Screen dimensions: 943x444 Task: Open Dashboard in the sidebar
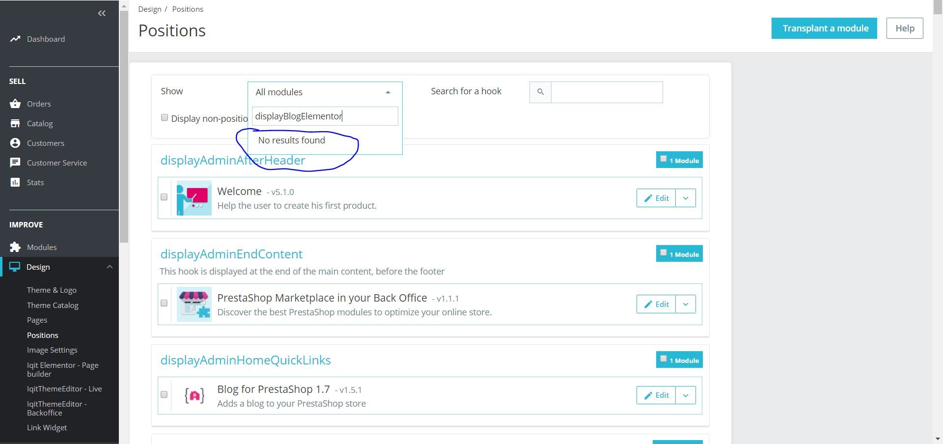46,39
